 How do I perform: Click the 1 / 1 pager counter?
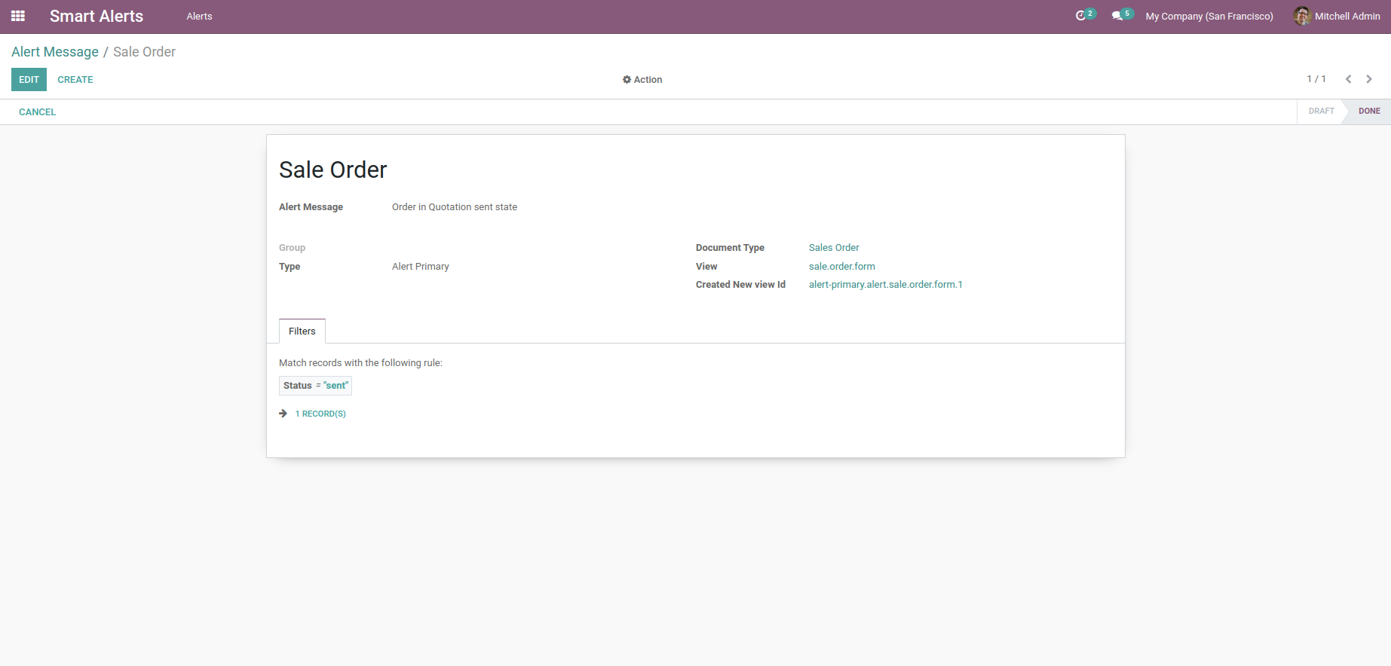pyautogui.click(x=1316, y=79)
